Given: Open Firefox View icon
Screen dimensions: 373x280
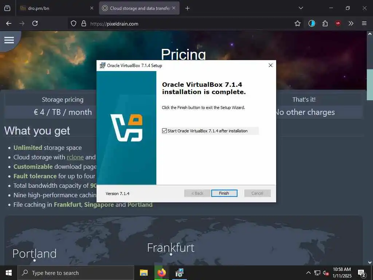Looking at the screenshot, I should point(7,8).
